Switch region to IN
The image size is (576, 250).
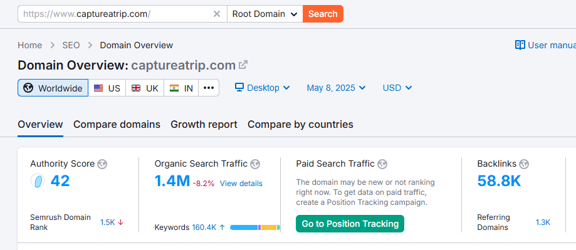click(x=181, y=88)
